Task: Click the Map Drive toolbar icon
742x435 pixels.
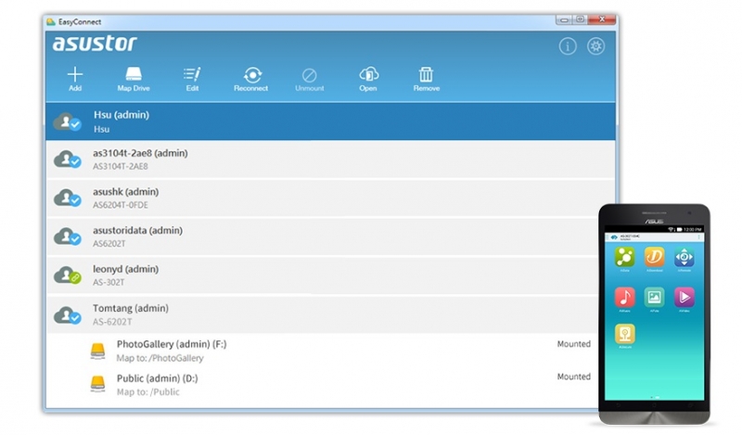Action: pyautogui.click(x=134, y=74)
